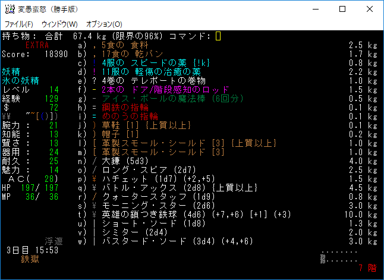Click the yellow command input cursor
The image size is (384, 280).
coord(218,36)
